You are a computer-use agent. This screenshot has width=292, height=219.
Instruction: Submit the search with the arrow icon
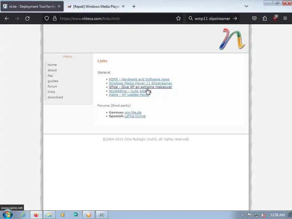pyautogui.click(x=235, y=19)
